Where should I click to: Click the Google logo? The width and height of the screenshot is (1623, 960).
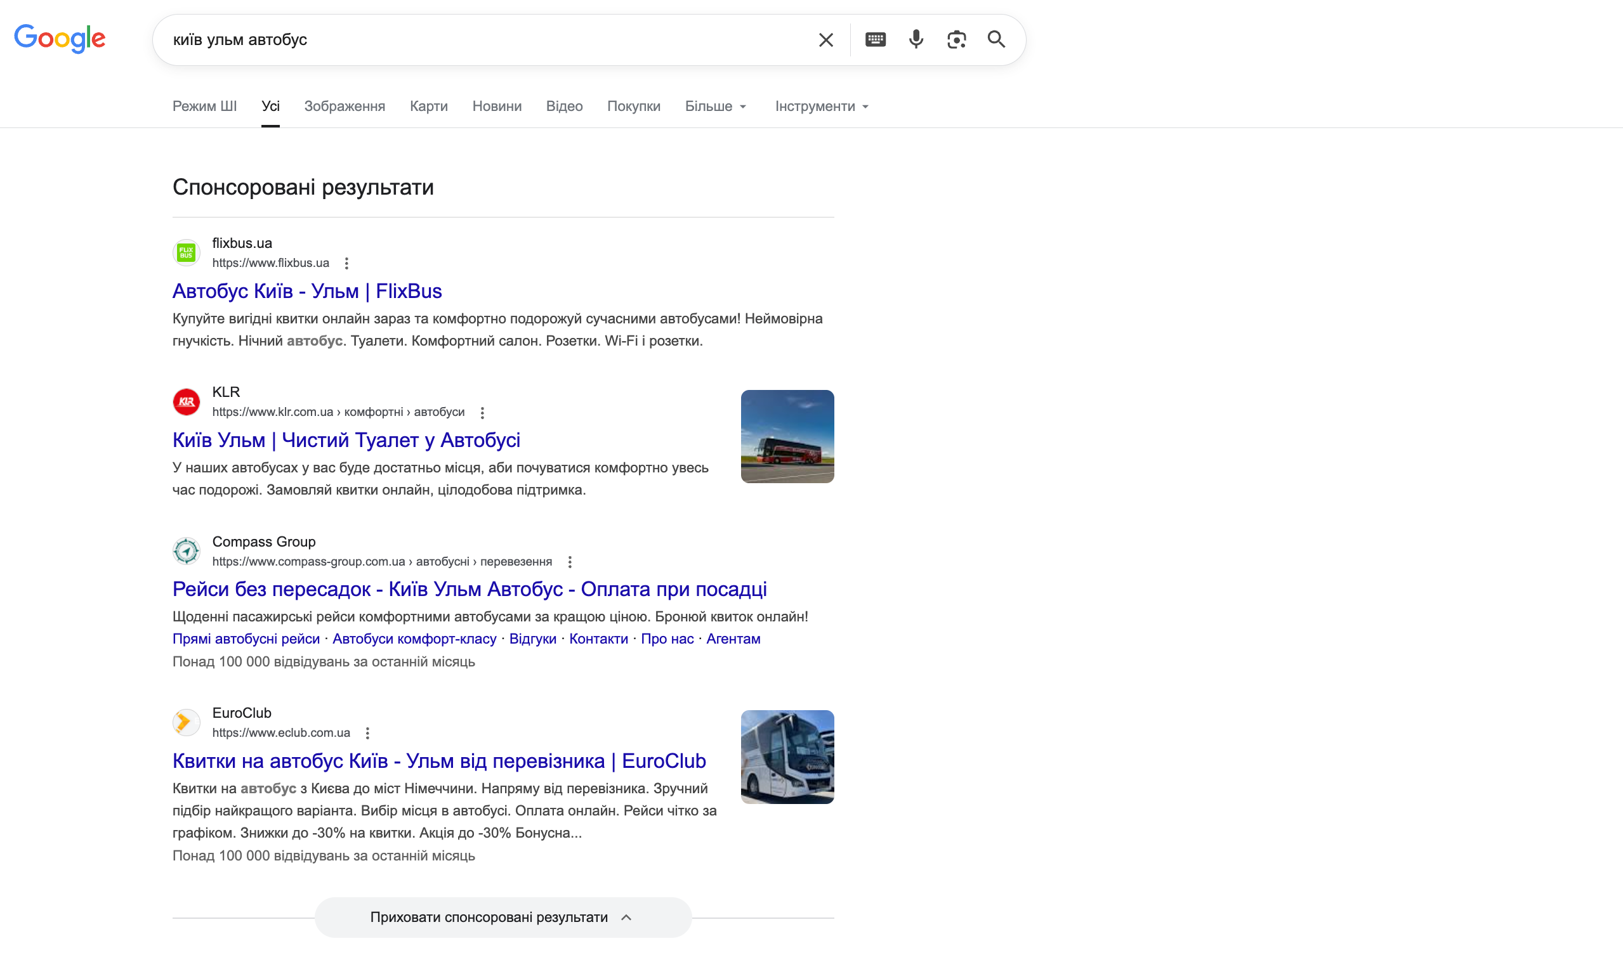(60, 39)
